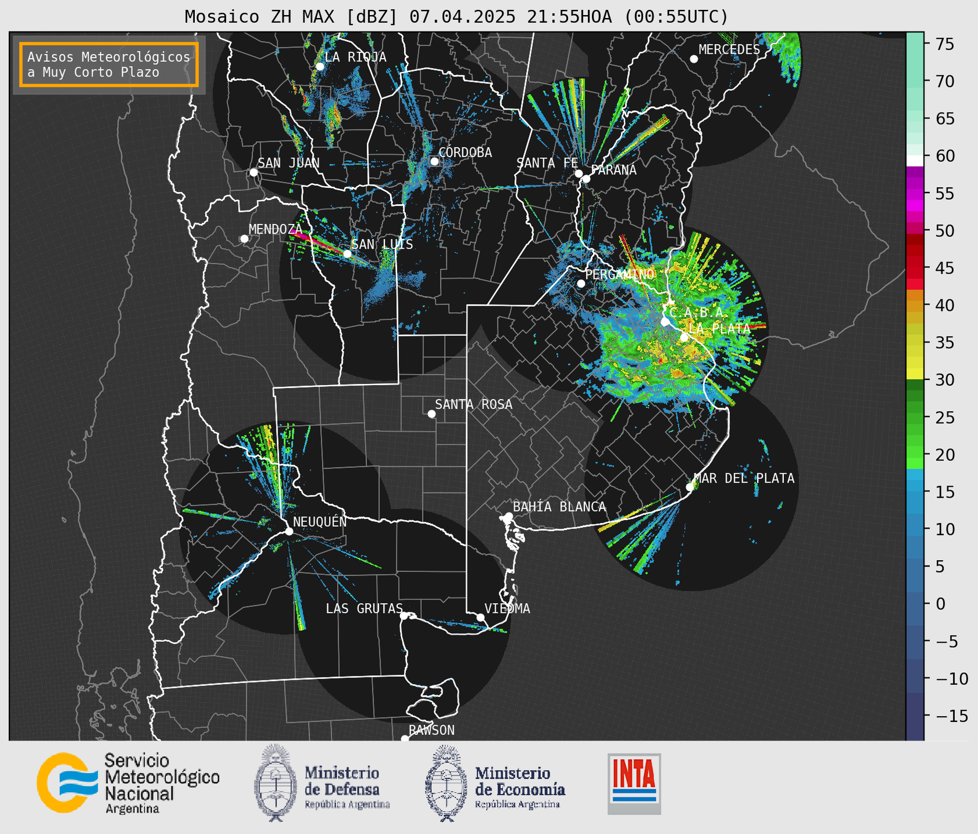Click the La Plata city marker dot
This screenshot has height=834, width=978.
tap(684, 338)
